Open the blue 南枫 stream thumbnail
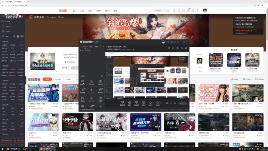 tap(44, 93)
